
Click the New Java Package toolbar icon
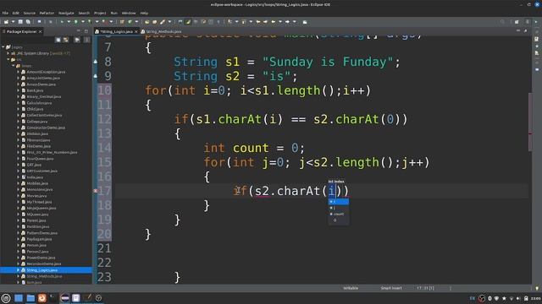[x=122, y=22]
